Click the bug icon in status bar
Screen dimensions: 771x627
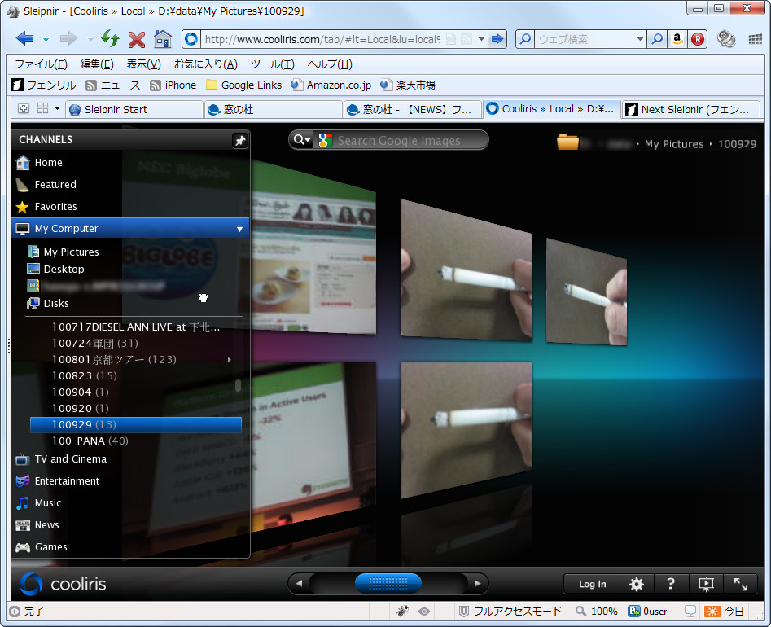[x=402, y=611]
